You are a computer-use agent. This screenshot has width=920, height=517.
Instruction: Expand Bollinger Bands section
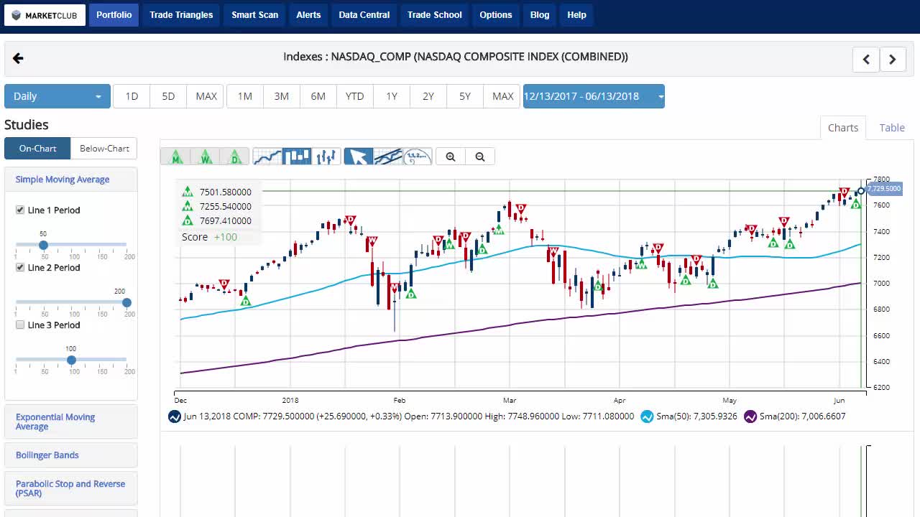tap(47, 455)
